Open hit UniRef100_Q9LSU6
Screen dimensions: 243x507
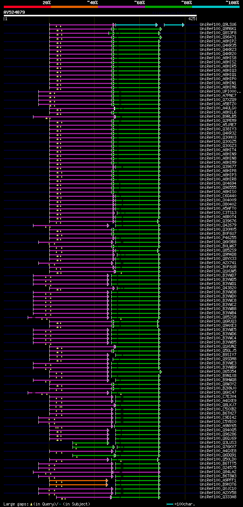point(218,25)
